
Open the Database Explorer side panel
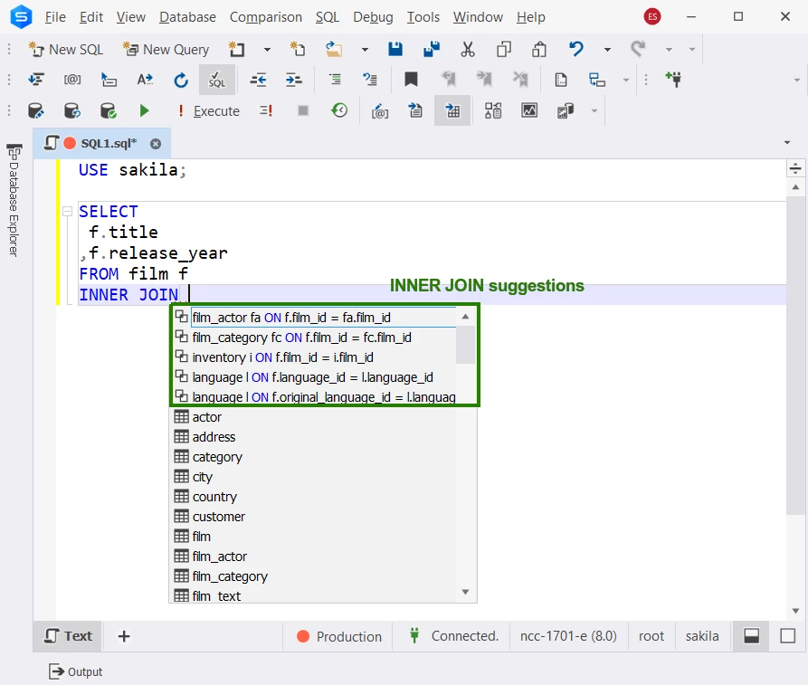click(x=14, y=200)
